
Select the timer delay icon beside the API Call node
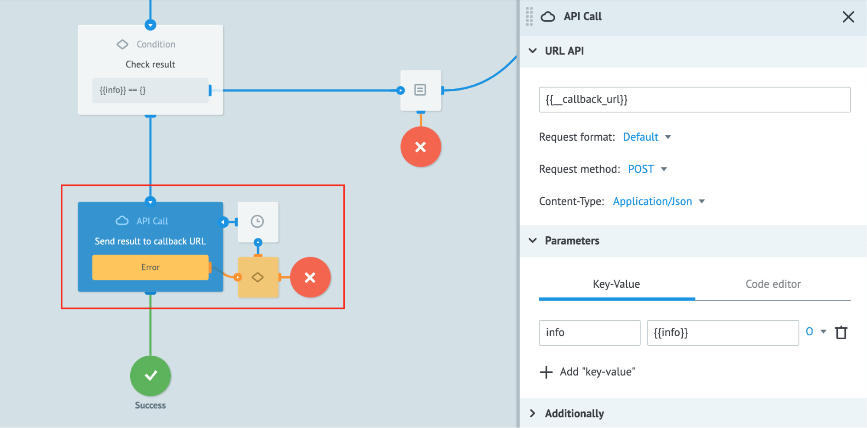click(258, 222)
